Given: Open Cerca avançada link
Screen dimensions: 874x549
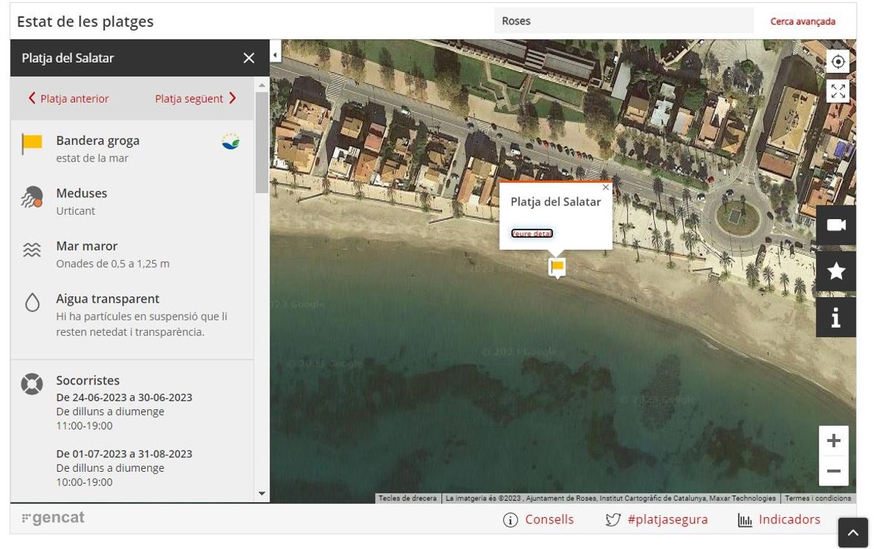Looking at the screenshot, I should [x=803, y=21].
